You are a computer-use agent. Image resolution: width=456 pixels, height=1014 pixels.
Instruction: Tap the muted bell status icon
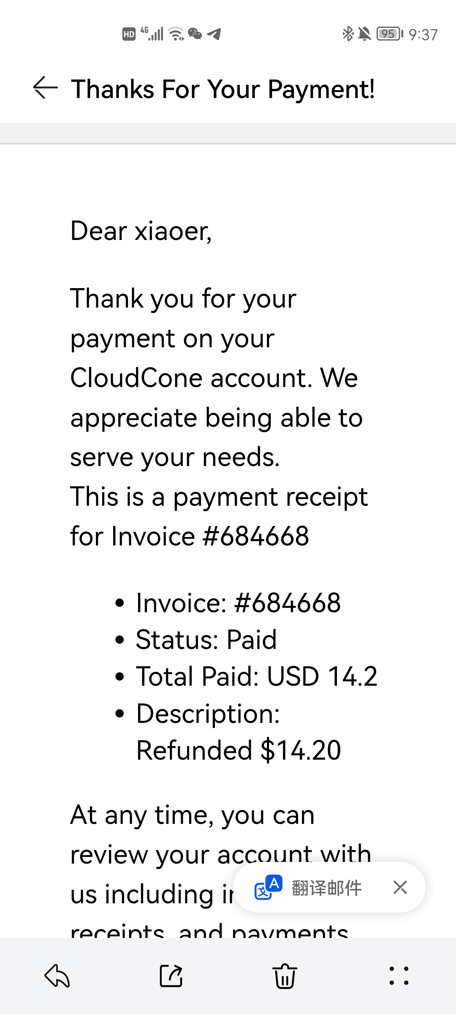[x=364, y=34]
